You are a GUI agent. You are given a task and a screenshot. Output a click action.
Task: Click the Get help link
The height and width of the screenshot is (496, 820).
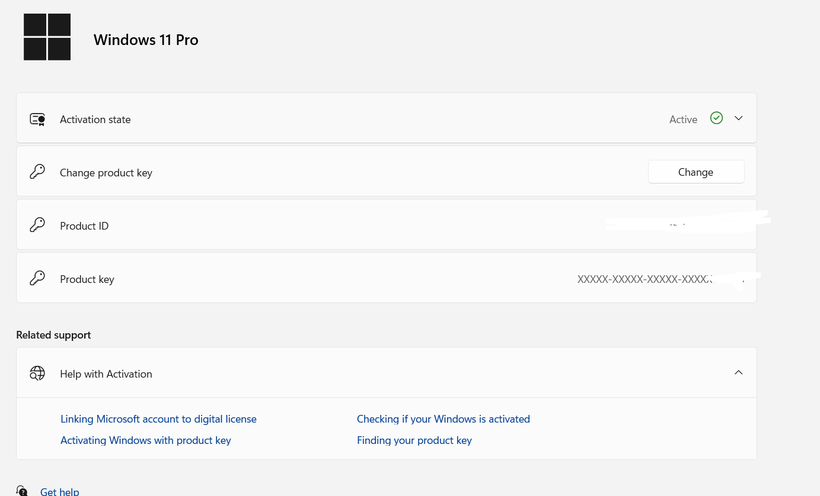pyautogui.click(x=59, y=491)
